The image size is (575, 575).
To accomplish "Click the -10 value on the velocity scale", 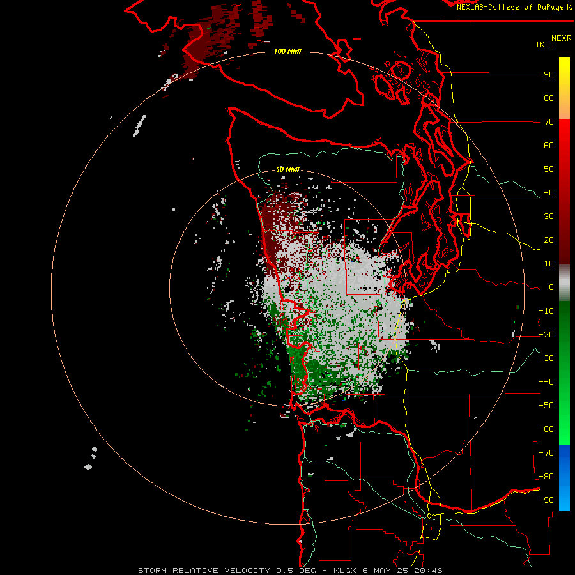I will point(546,311).
